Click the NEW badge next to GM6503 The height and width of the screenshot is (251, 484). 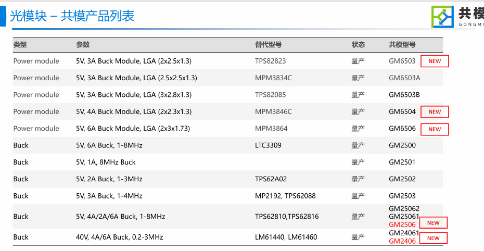435,61
